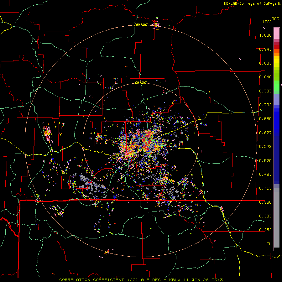Click the CORRELATION COEFFICIENT (CC) caption text
The width and height of the screenshot is (282, 282).
99,280
